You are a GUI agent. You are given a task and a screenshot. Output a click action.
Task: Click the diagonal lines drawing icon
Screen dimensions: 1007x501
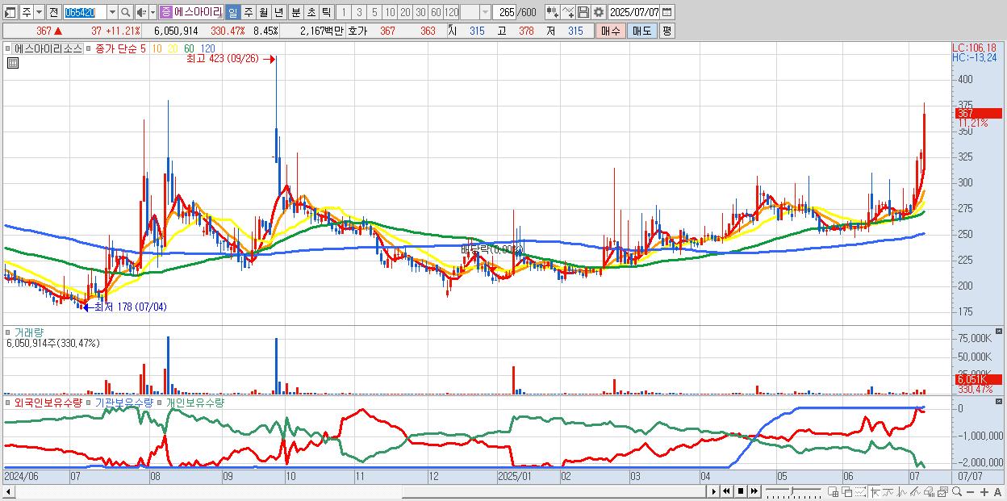pyautogui.click(x=915, y=491)
